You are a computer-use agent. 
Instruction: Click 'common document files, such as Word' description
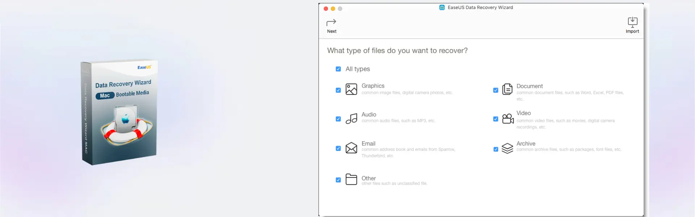570,96
